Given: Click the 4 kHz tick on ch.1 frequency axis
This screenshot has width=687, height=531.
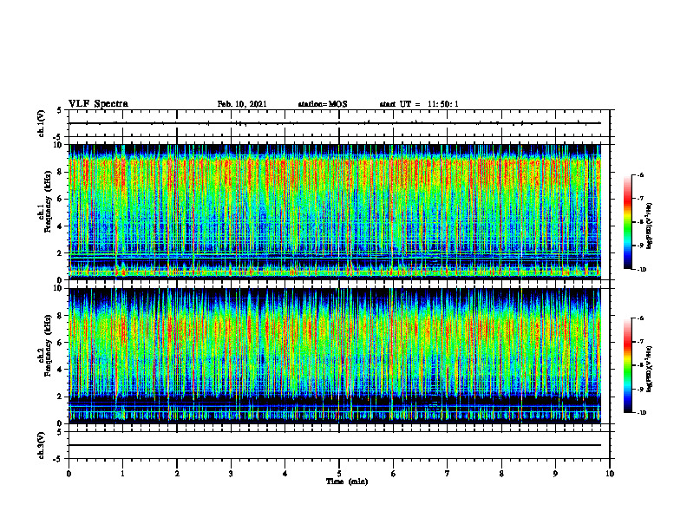Looking at the screenshot, I should click(x=61, y=226).
